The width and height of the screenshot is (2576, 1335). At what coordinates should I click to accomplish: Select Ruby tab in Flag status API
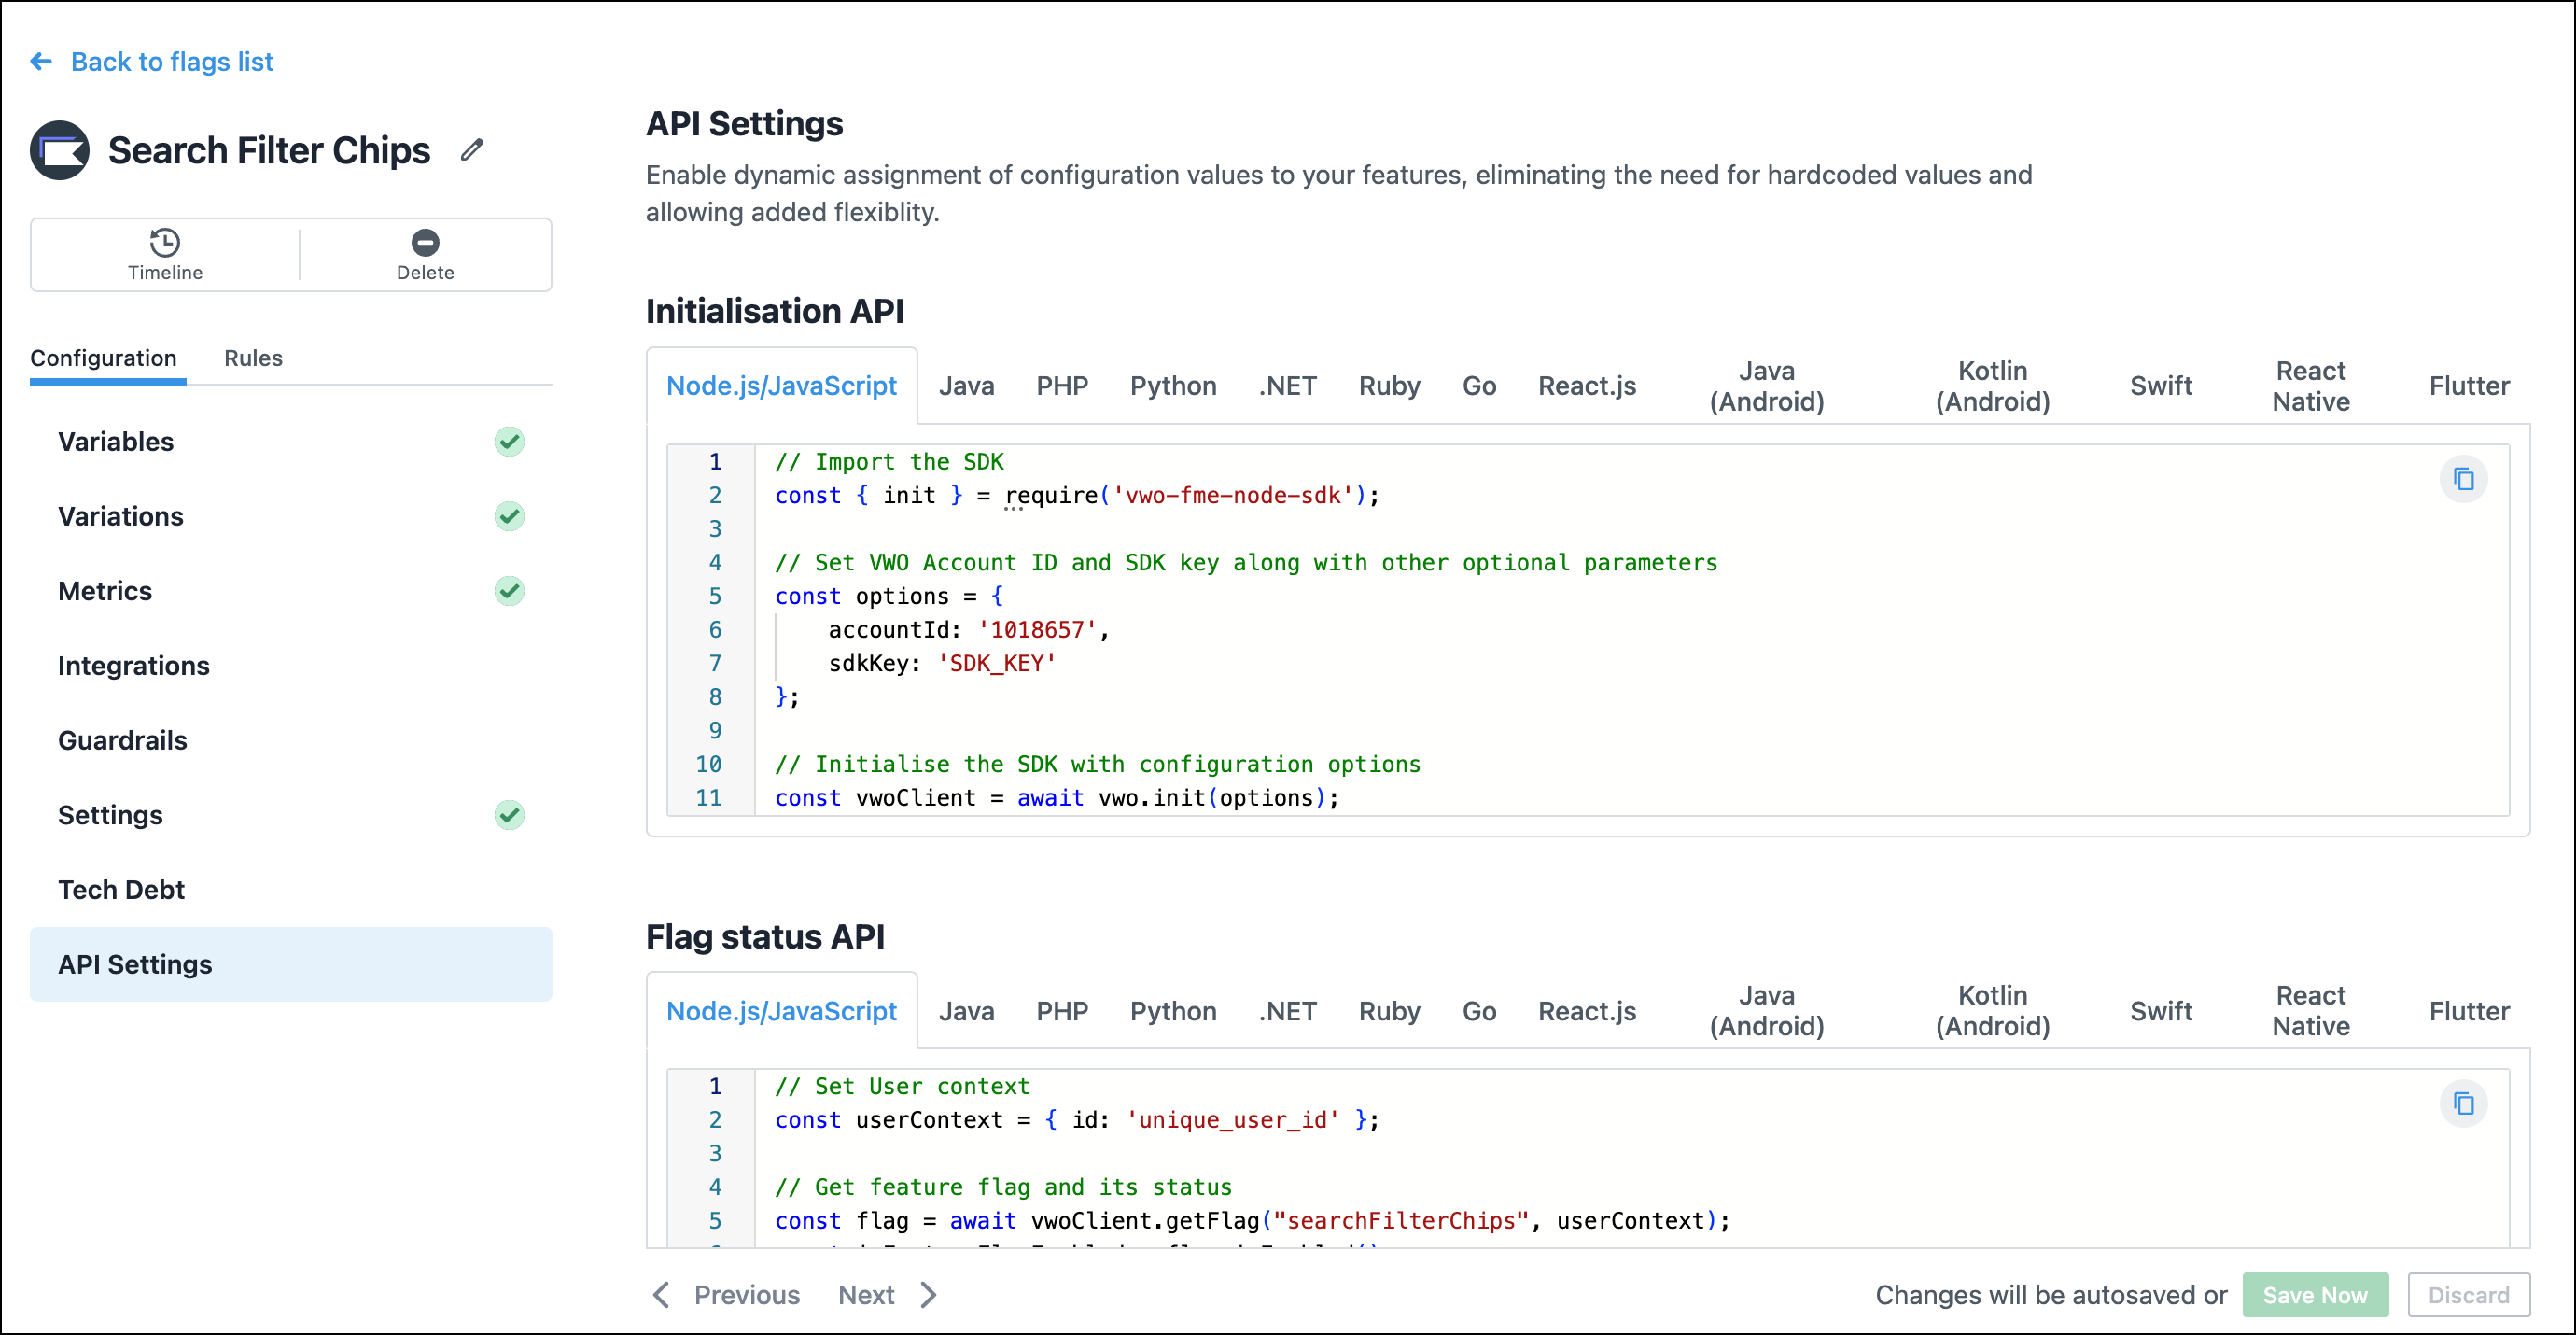point(1389,1011)
